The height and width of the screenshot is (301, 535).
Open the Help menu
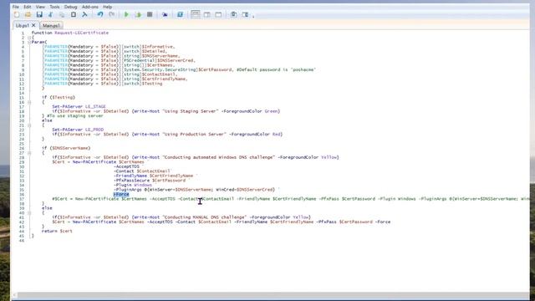(108, 7)
